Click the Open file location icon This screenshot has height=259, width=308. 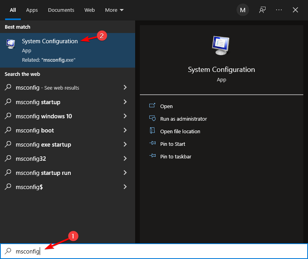(152, 130)
